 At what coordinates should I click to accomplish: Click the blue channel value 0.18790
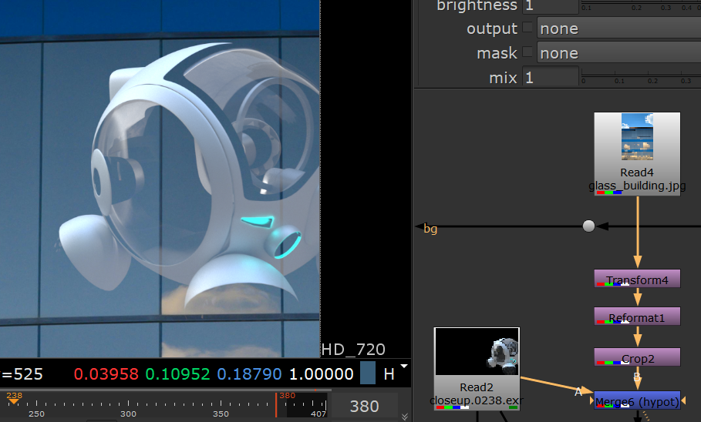(249, 373)
